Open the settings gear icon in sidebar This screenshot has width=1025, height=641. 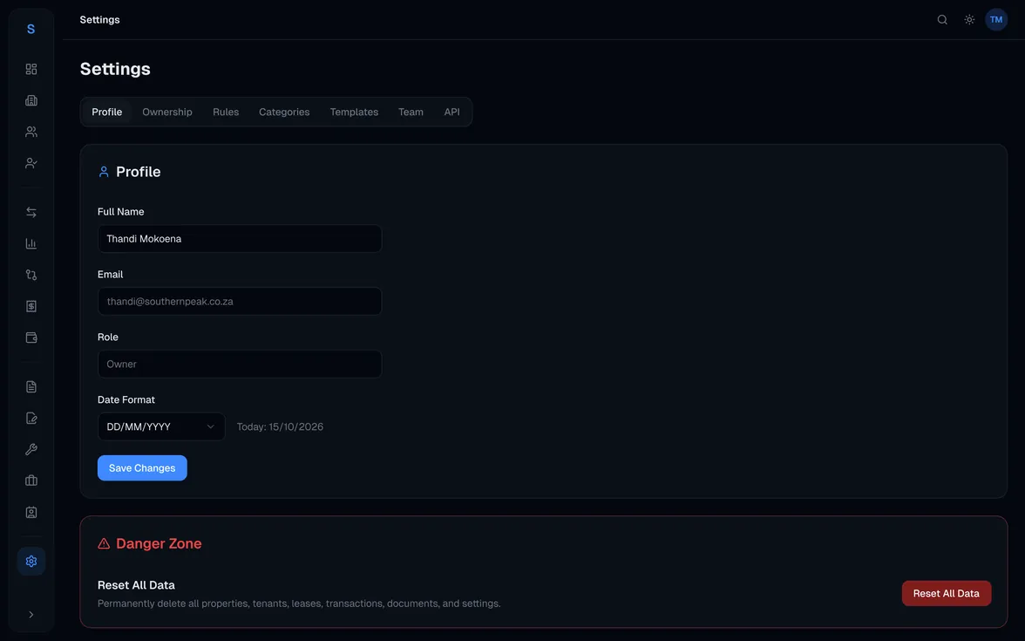tap(31, 562)
